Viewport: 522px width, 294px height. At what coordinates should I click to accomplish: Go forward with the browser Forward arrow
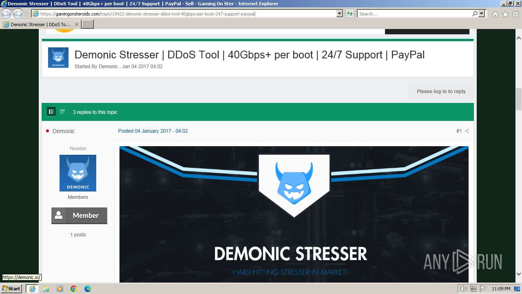[18, 13]
